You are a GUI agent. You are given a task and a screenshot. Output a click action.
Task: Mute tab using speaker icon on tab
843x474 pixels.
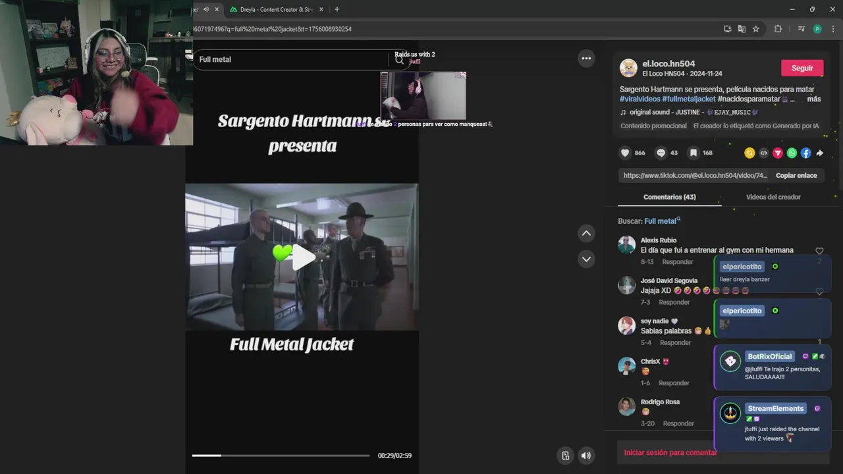pos(205,9)
